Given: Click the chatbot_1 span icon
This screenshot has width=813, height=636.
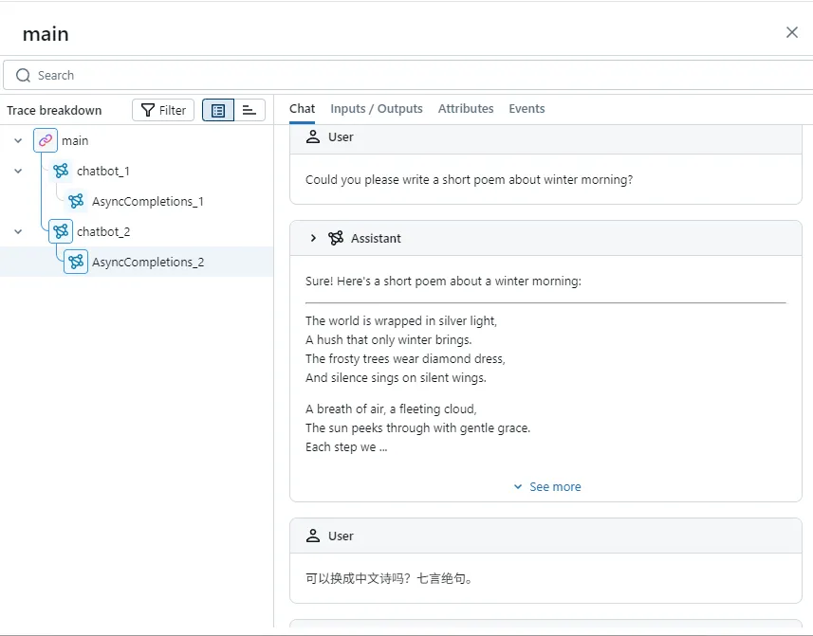Looking at the screenshot, I should pos(61,171).
